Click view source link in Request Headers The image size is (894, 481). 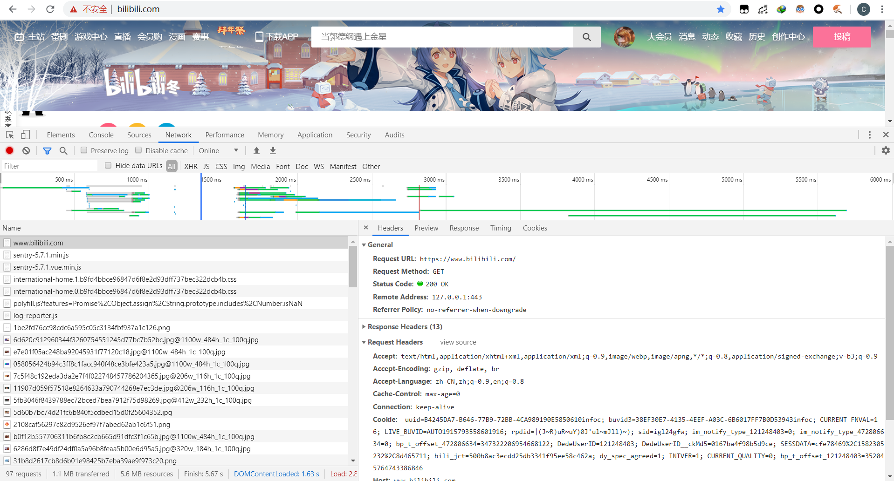458,342
